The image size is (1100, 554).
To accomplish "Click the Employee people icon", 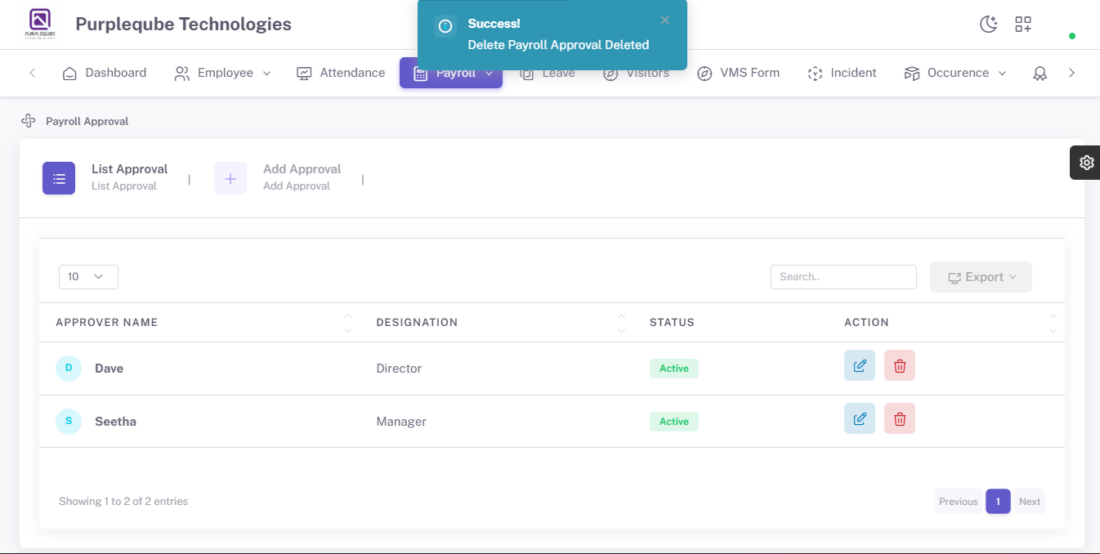I will pyautogui.click(x=182, y=74).
